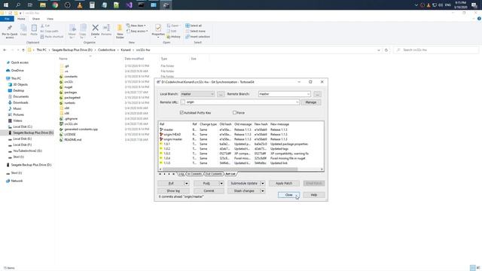
Task: Click the Select all ribbon item
Action: tap(194, 26)
